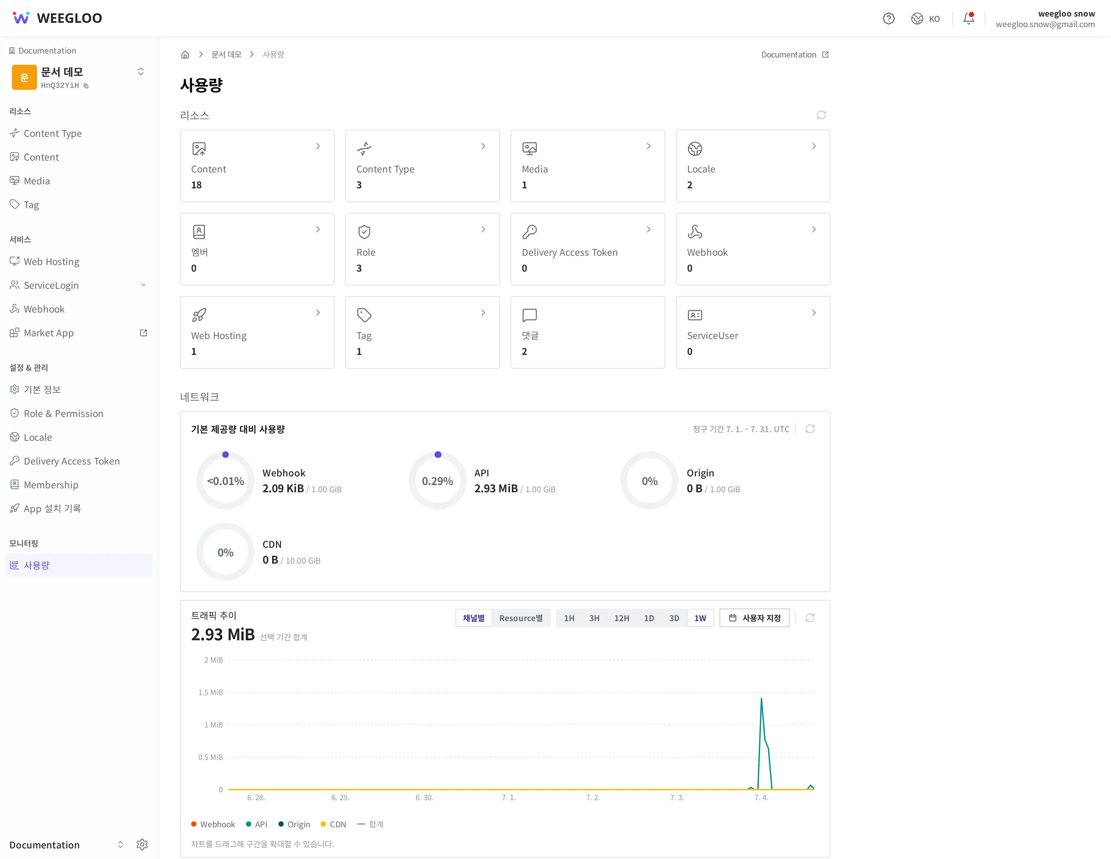This screenshot has height=859, width=1111.
Task: Open the notifications bell icon
Action: [968, 19]
